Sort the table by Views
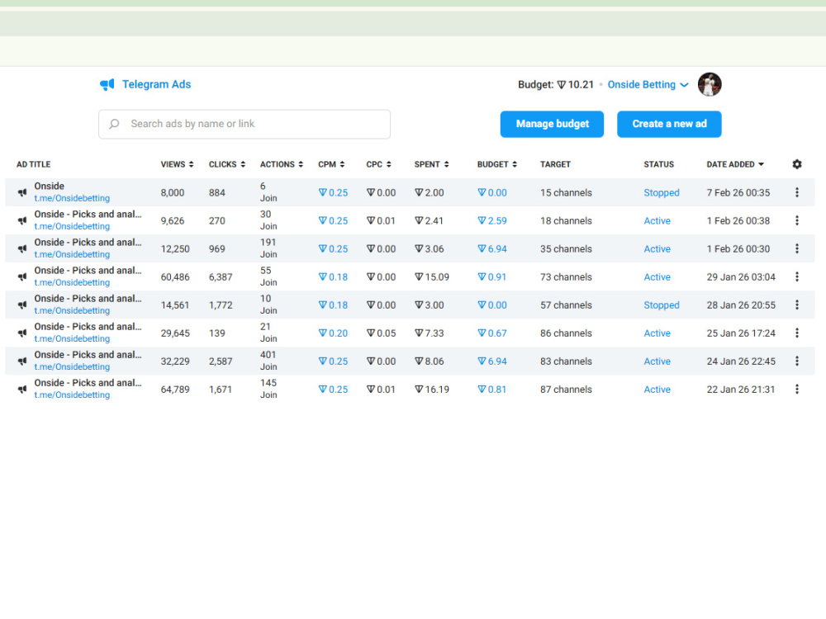This screenshot has width=826, height=619. 177,164
